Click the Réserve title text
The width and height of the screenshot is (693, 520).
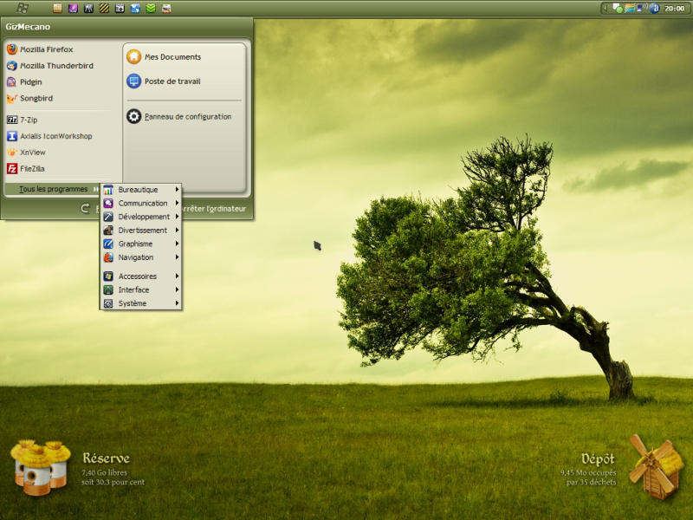(106, 458)
